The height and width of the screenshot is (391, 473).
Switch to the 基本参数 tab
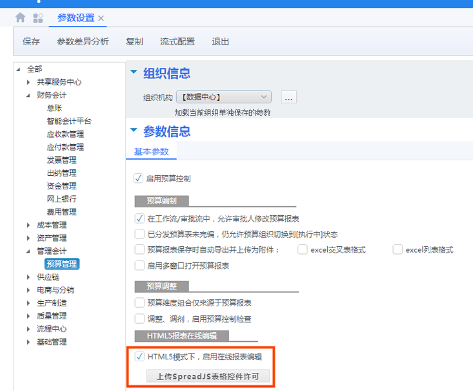151,152
